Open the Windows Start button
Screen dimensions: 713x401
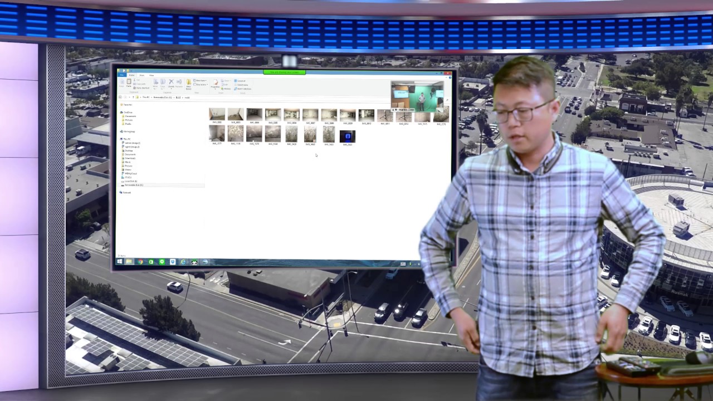coord(119,262)
